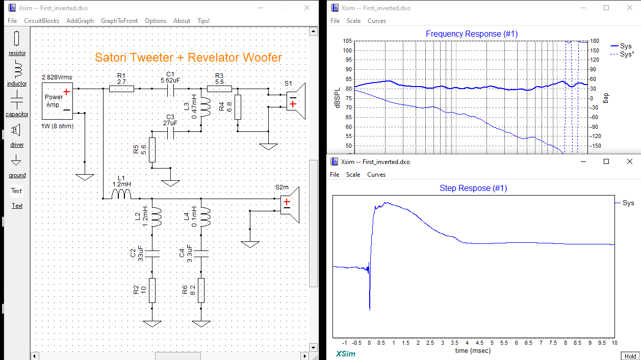The image size is (641, 360).
Task: Minimize the Step Response window
Action: coord(583,161)
